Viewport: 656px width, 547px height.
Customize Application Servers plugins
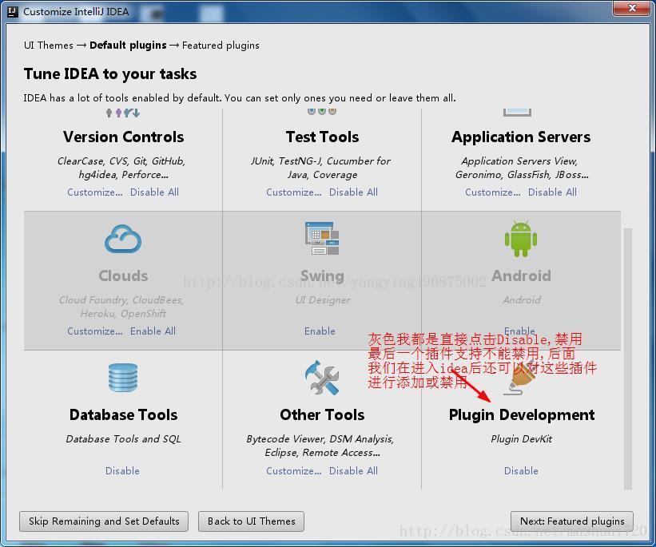[492, 192]
